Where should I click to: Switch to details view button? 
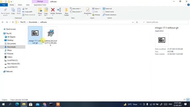(x=185, y=100)
